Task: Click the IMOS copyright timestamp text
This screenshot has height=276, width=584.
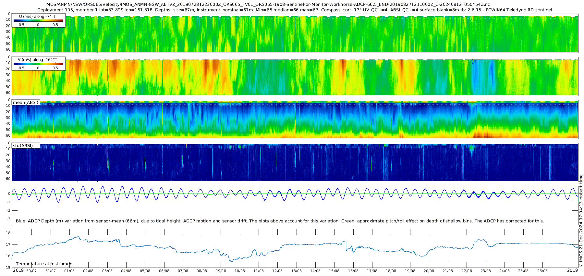Action: [x=581, y=221]
